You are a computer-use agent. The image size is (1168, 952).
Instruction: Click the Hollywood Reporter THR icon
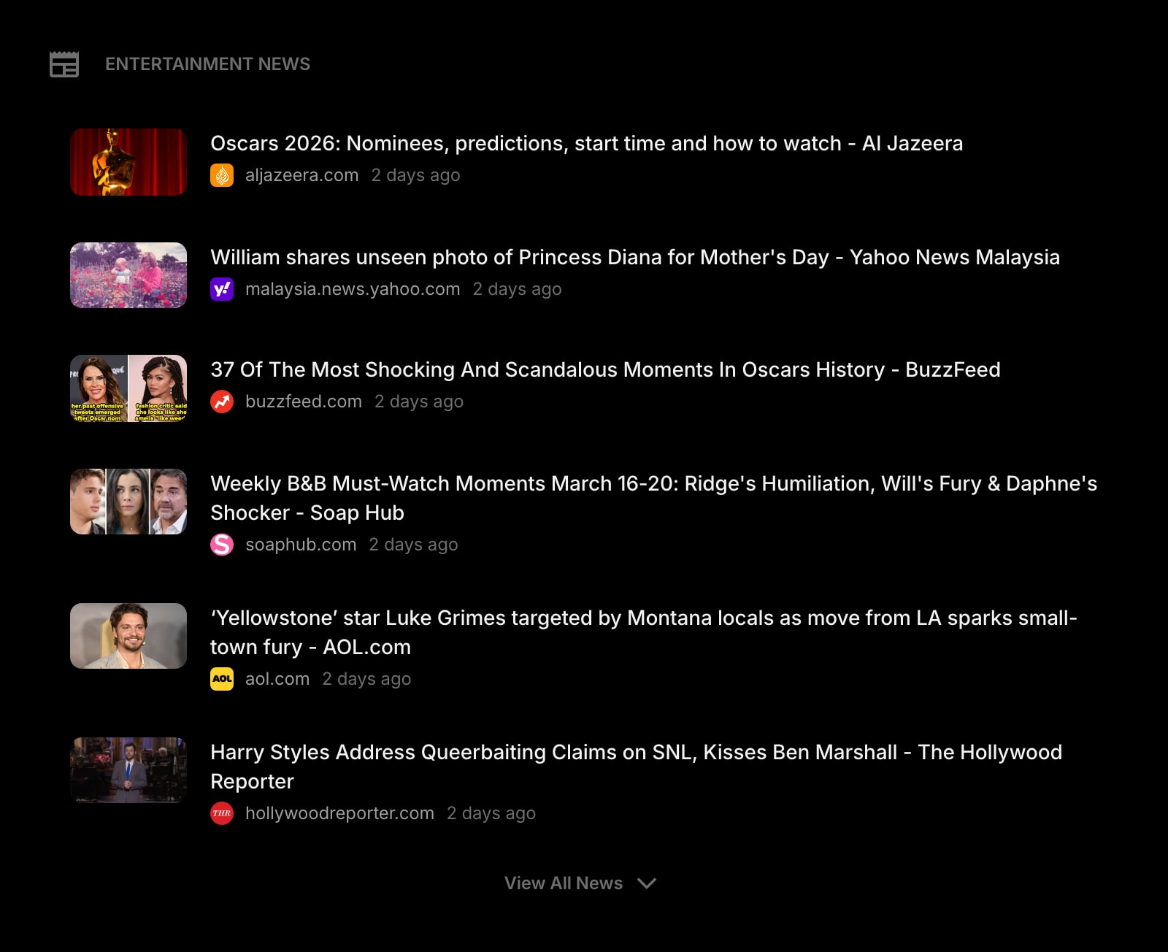point(222,813)
